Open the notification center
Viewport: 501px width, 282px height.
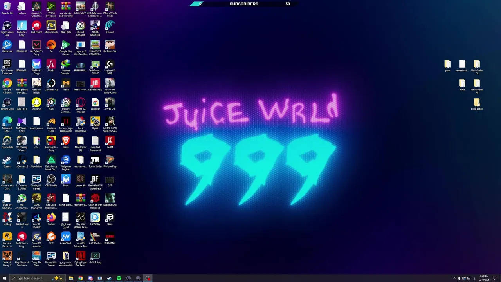click(x=494, y=278)
